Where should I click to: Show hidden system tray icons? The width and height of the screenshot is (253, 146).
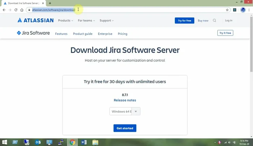coord(215,142)
